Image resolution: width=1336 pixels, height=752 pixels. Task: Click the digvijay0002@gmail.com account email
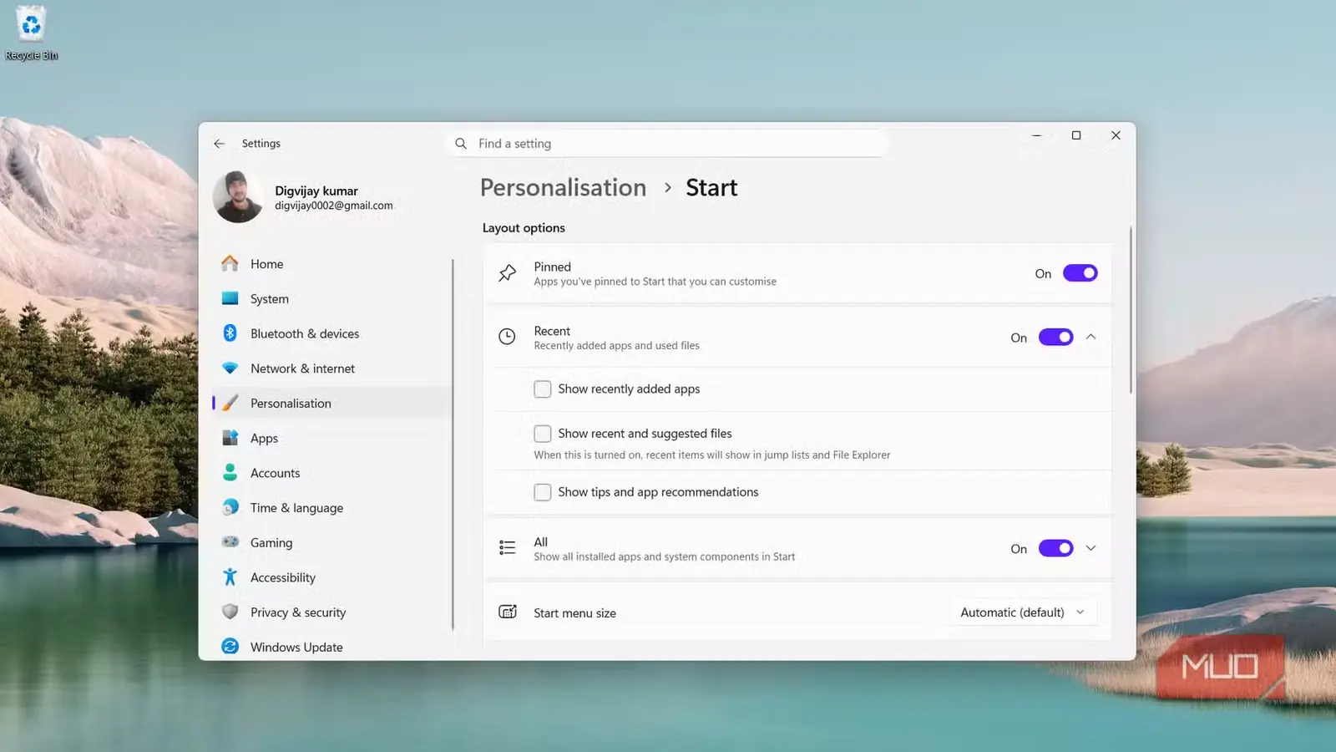(334, 206)
